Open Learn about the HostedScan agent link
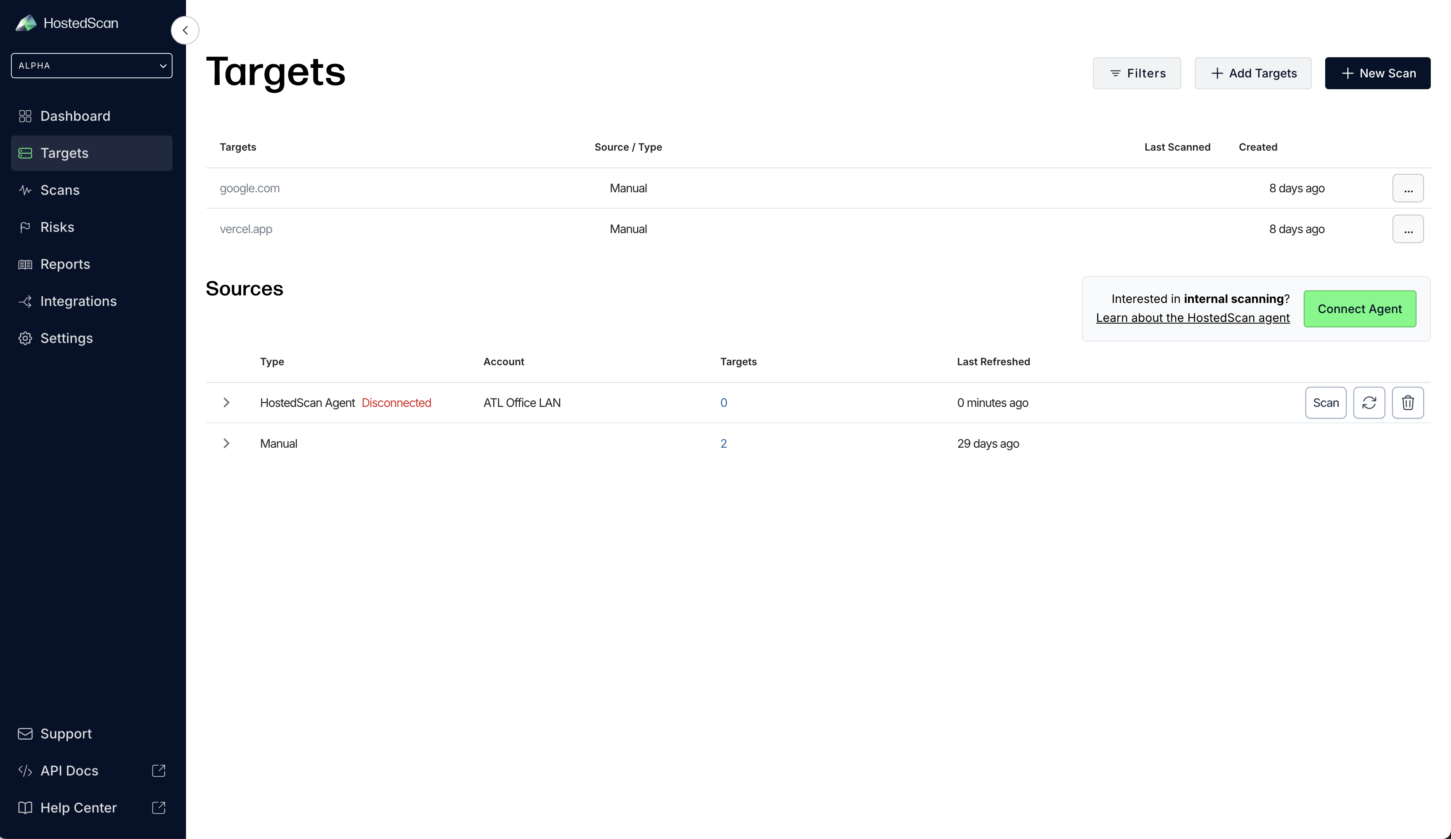 pyautogui.click(x=1193, y=318)
